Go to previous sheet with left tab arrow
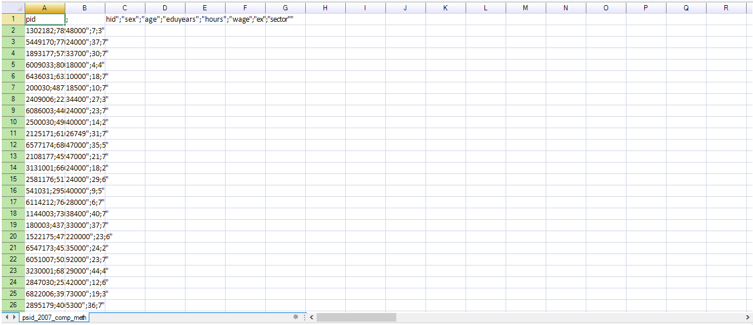This screenshot has height=325, width=753. 6,317
